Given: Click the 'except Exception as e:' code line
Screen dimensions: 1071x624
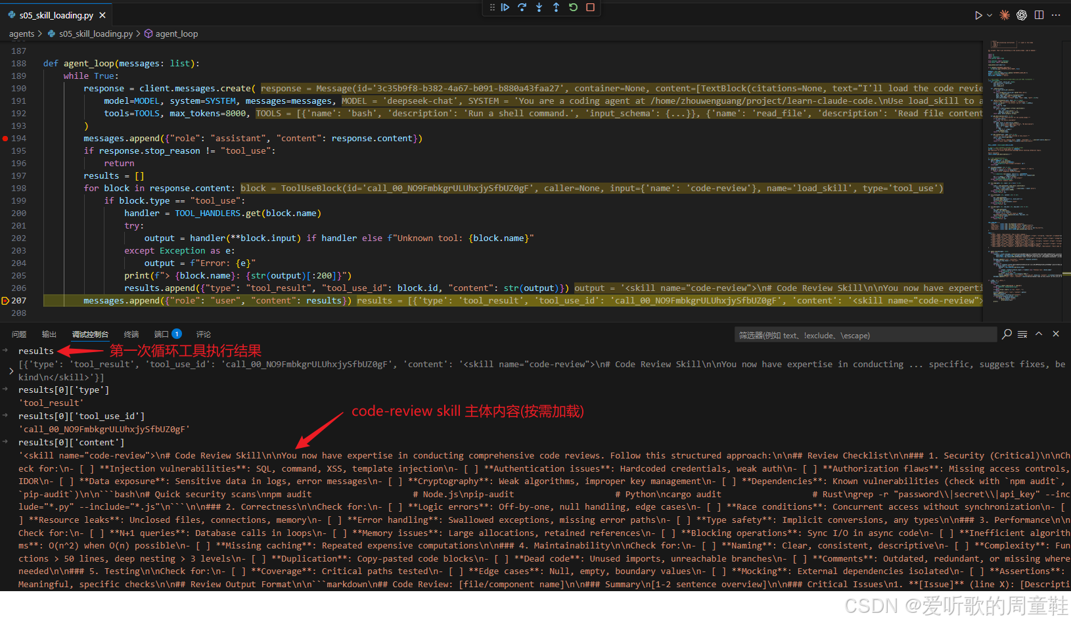Looking at the screenshot, I should pyautogui.click(x=179, y=251).
